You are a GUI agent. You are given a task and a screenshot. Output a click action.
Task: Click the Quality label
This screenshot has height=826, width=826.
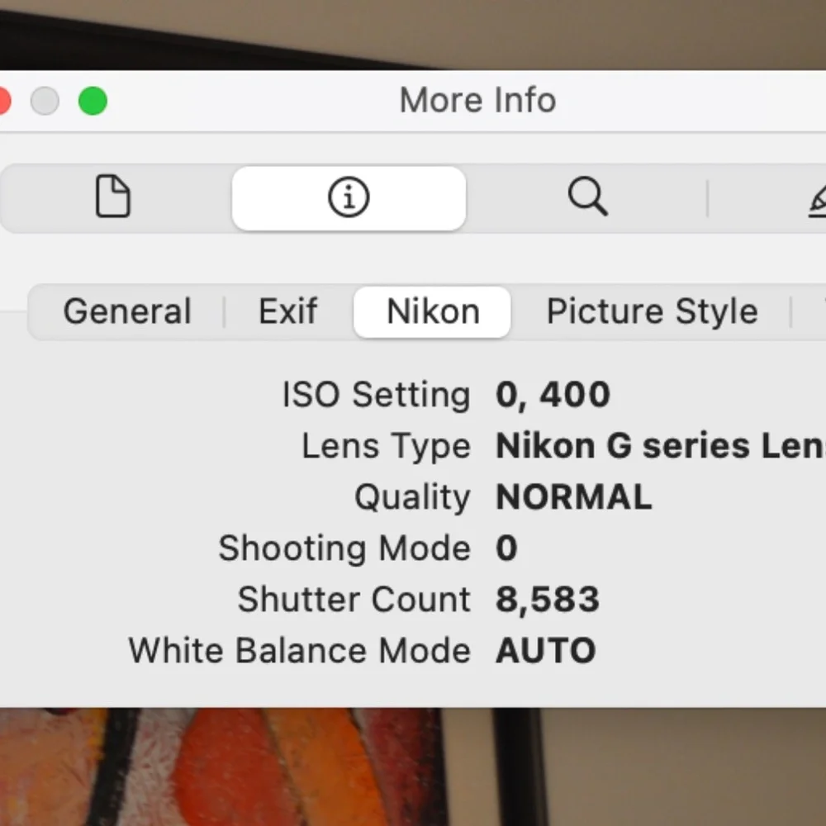tap(412, 497)
